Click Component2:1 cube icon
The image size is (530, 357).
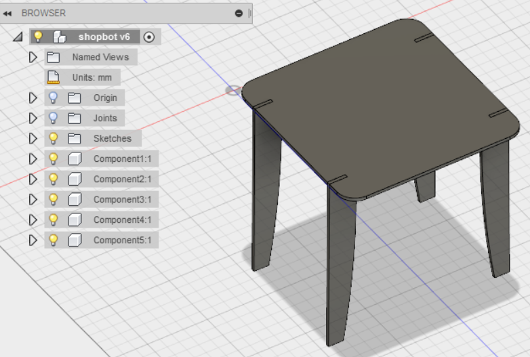[75, 179]
